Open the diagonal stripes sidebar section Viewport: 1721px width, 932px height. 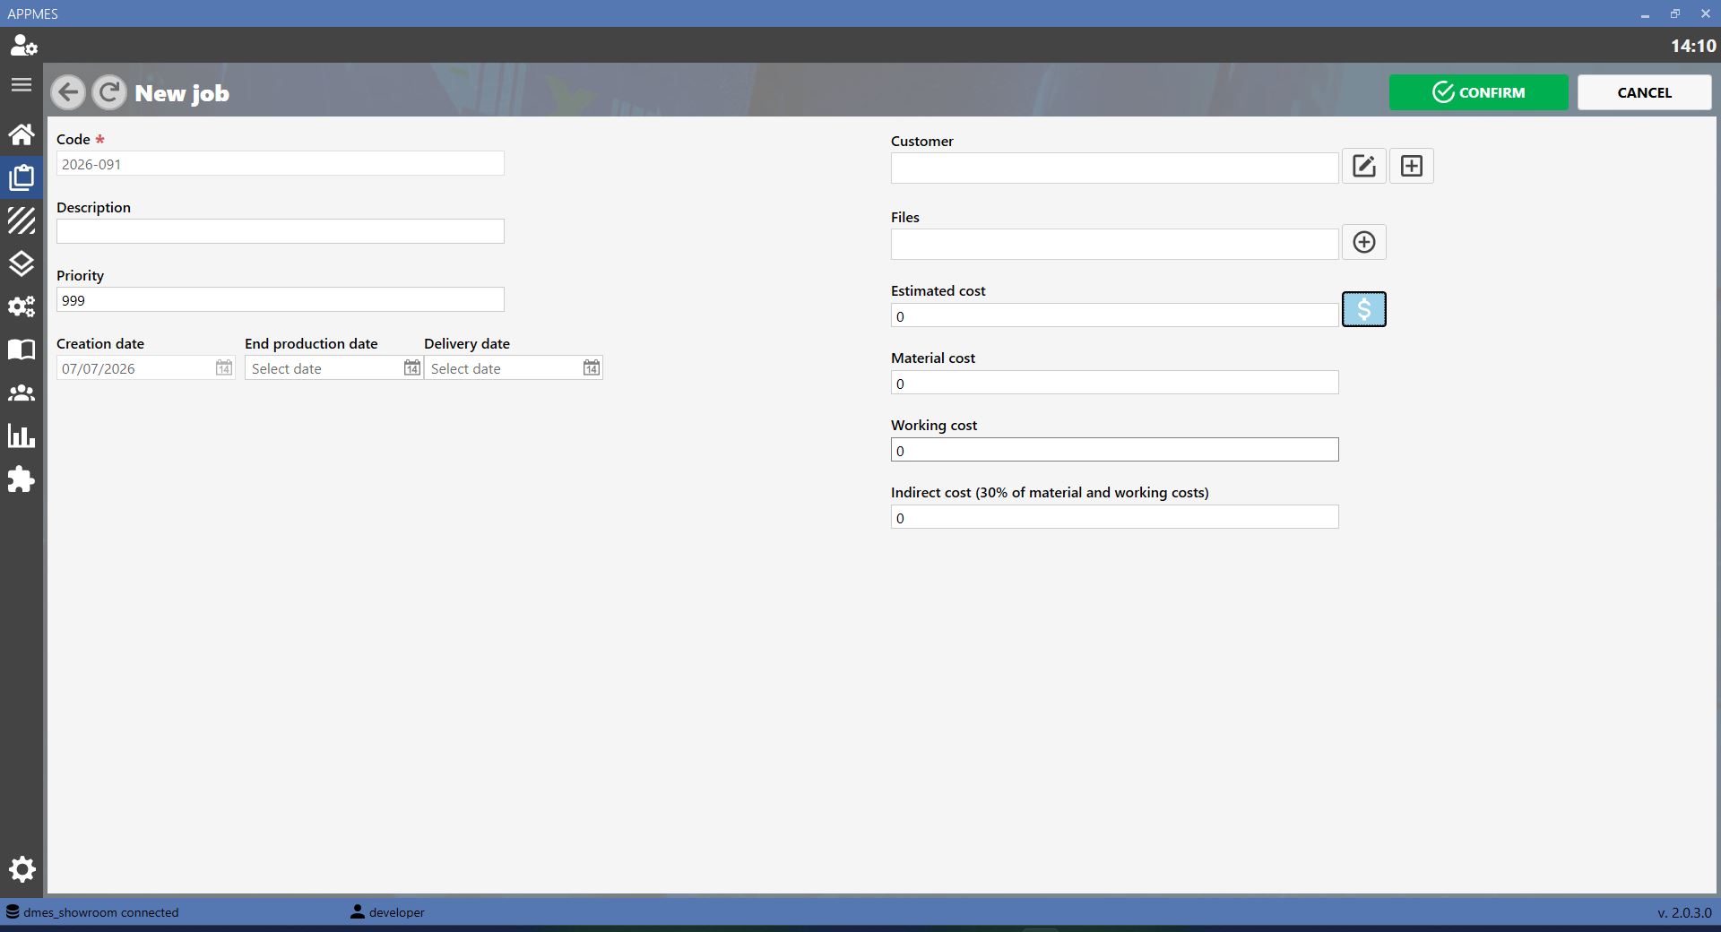point(22,220)
